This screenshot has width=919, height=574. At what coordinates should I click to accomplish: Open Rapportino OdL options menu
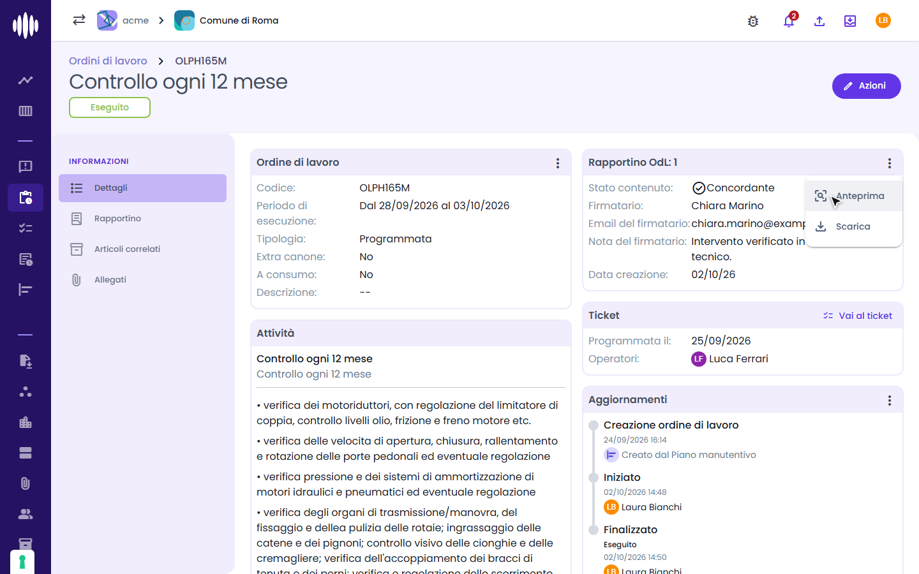coord(890,163)
